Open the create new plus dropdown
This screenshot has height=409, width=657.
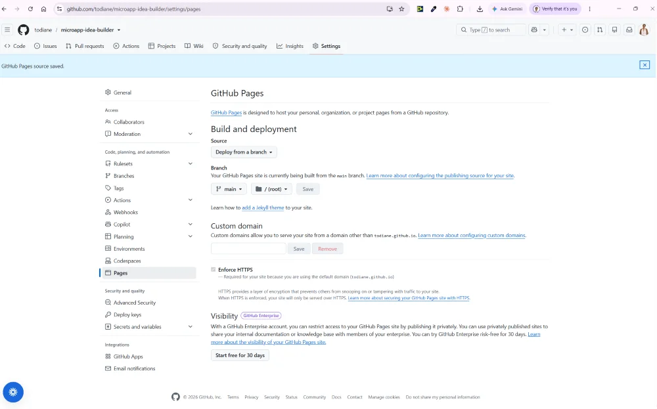(567, 30)
